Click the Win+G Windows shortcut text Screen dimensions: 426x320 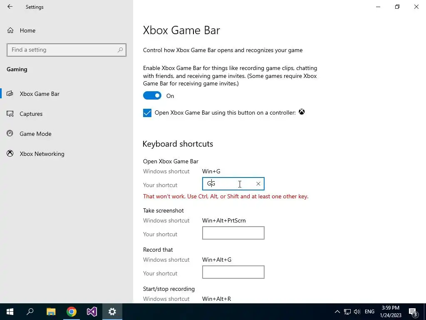click(x=211, y=171)
